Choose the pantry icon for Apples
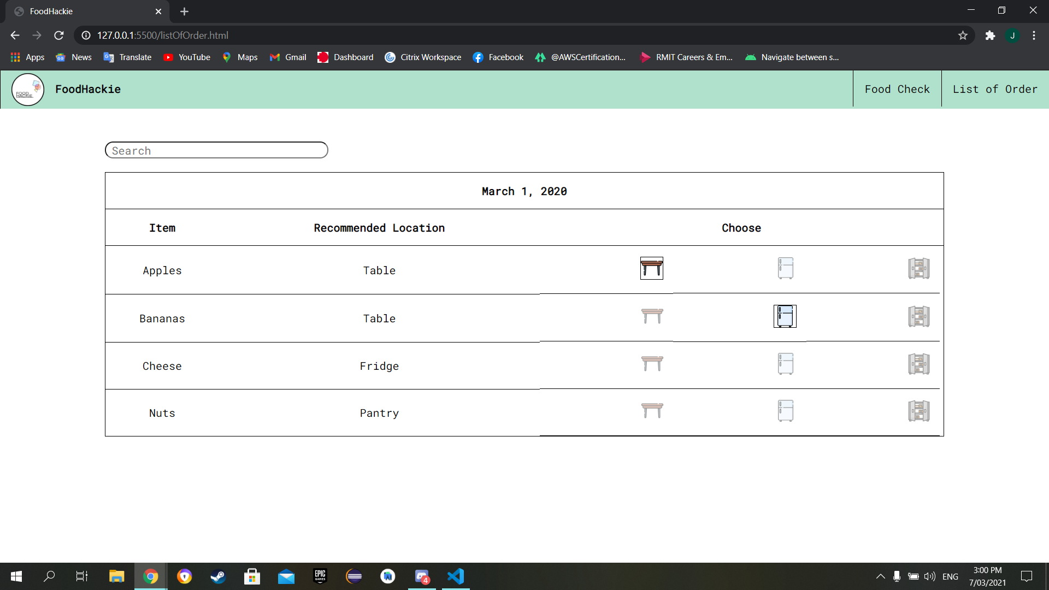 tap(918, 268)
